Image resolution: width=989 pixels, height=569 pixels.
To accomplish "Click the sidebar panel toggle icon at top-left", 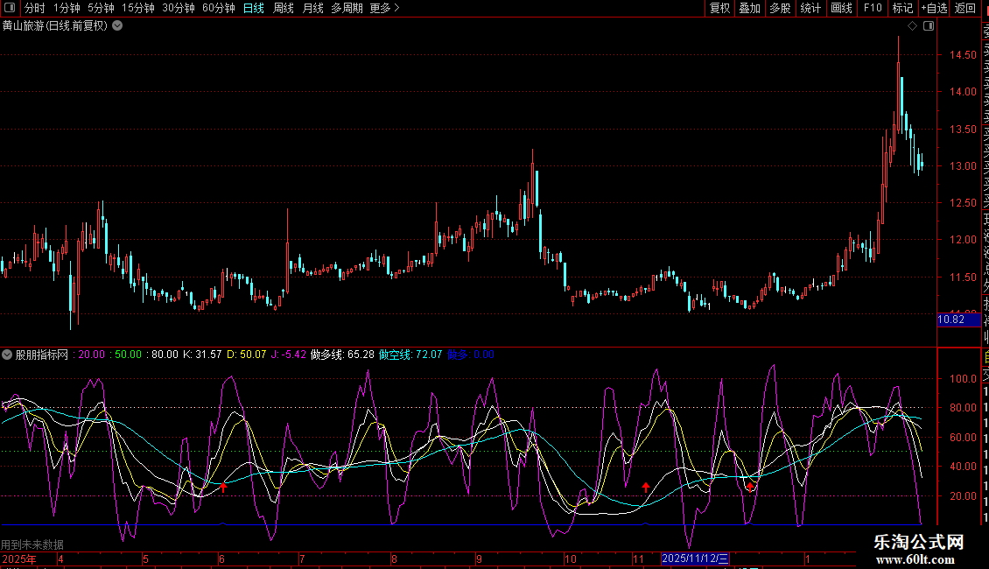I will coord(10,8).
